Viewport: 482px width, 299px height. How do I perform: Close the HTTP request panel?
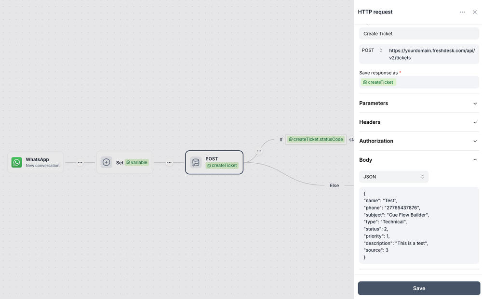(475, 12)
